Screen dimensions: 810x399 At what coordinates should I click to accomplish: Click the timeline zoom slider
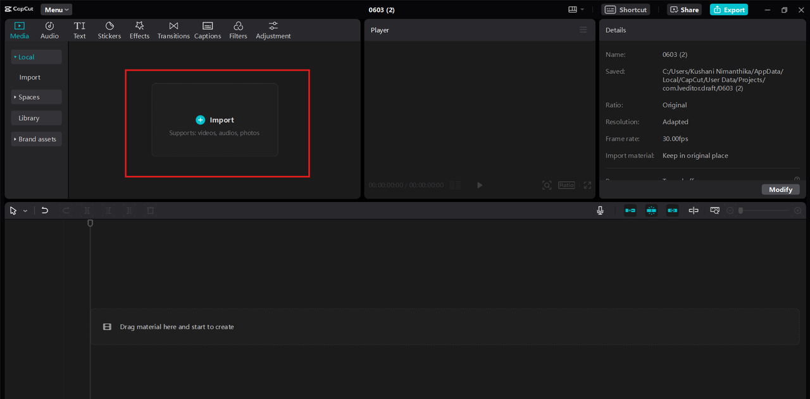[x=764, y=211]
